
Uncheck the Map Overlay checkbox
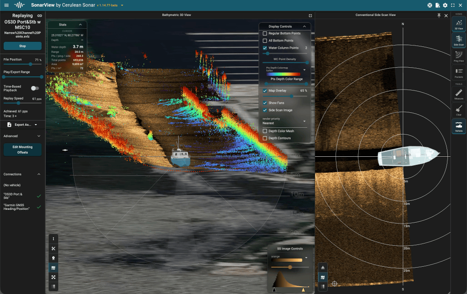click(265, 90)
